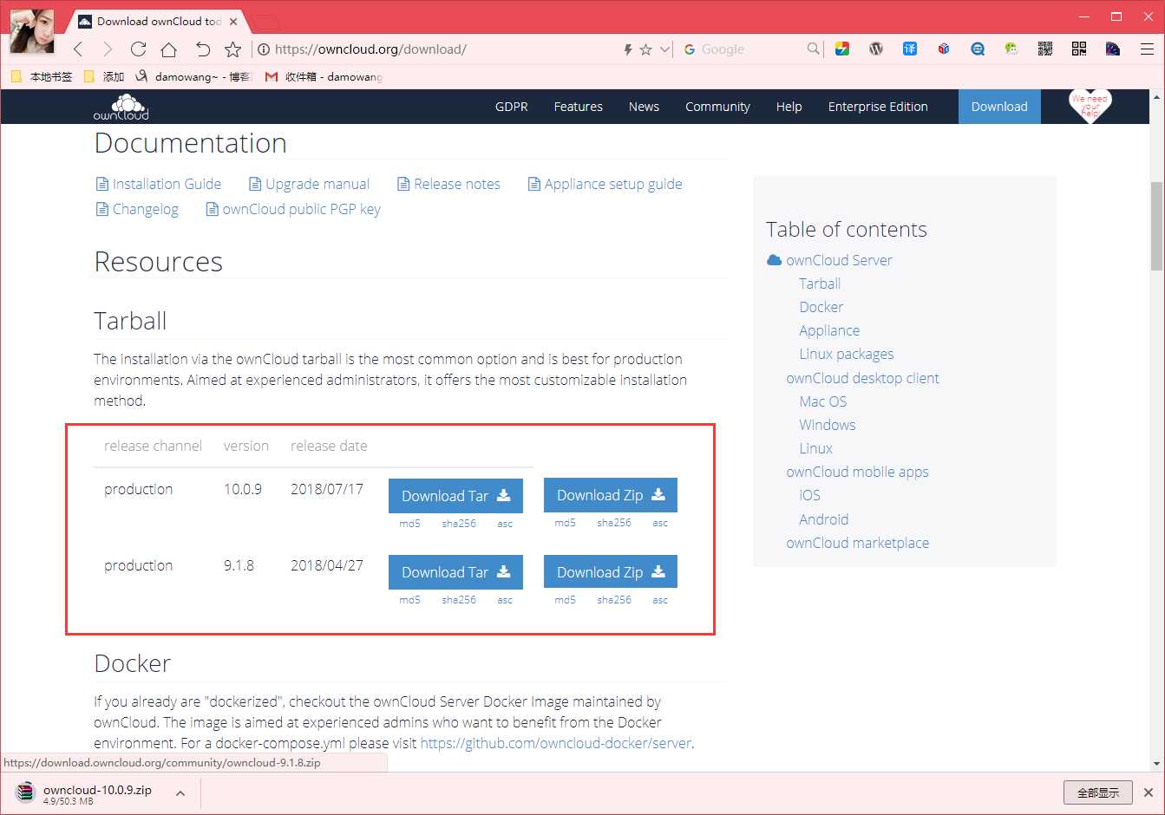
Task: Click md5 under 10.0.9 Download Tar
Action: (409, 524)
